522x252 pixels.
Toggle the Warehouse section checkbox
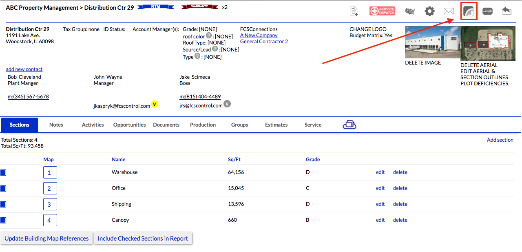(x=4, y=173)
